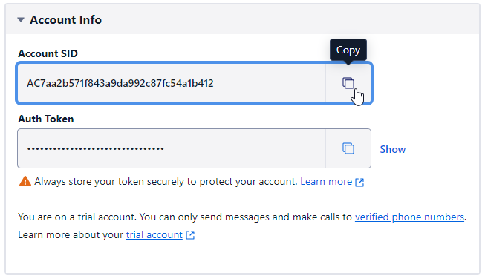Copy the Auth Token using its copy icon

348,148
